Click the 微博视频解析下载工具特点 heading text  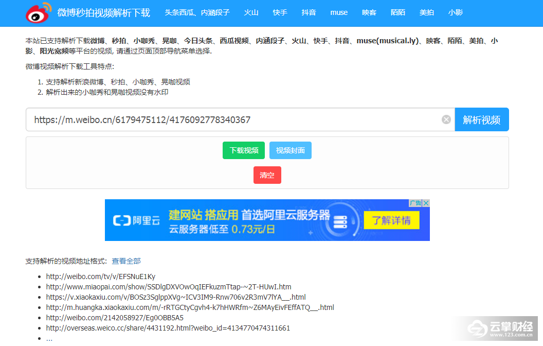(69, 66)
